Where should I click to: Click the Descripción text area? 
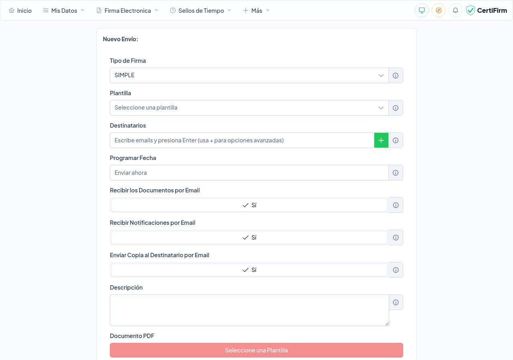point(249,310)
